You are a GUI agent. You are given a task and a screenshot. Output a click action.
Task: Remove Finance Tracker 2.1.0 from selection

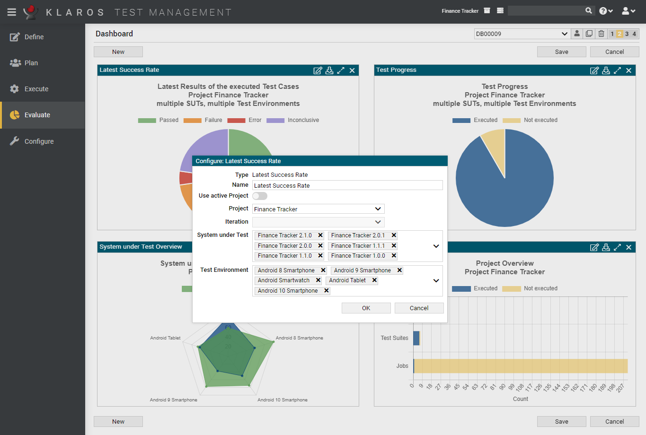[320, 235]
